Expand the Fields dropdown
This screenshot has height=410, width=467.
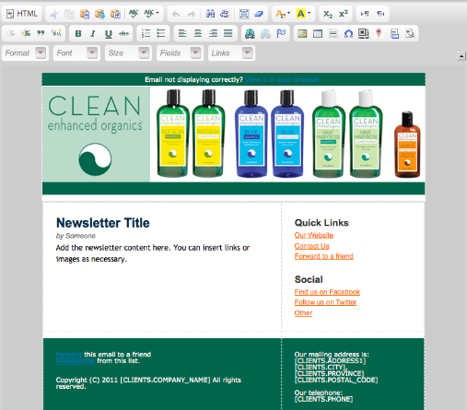(x=180, y=53)
